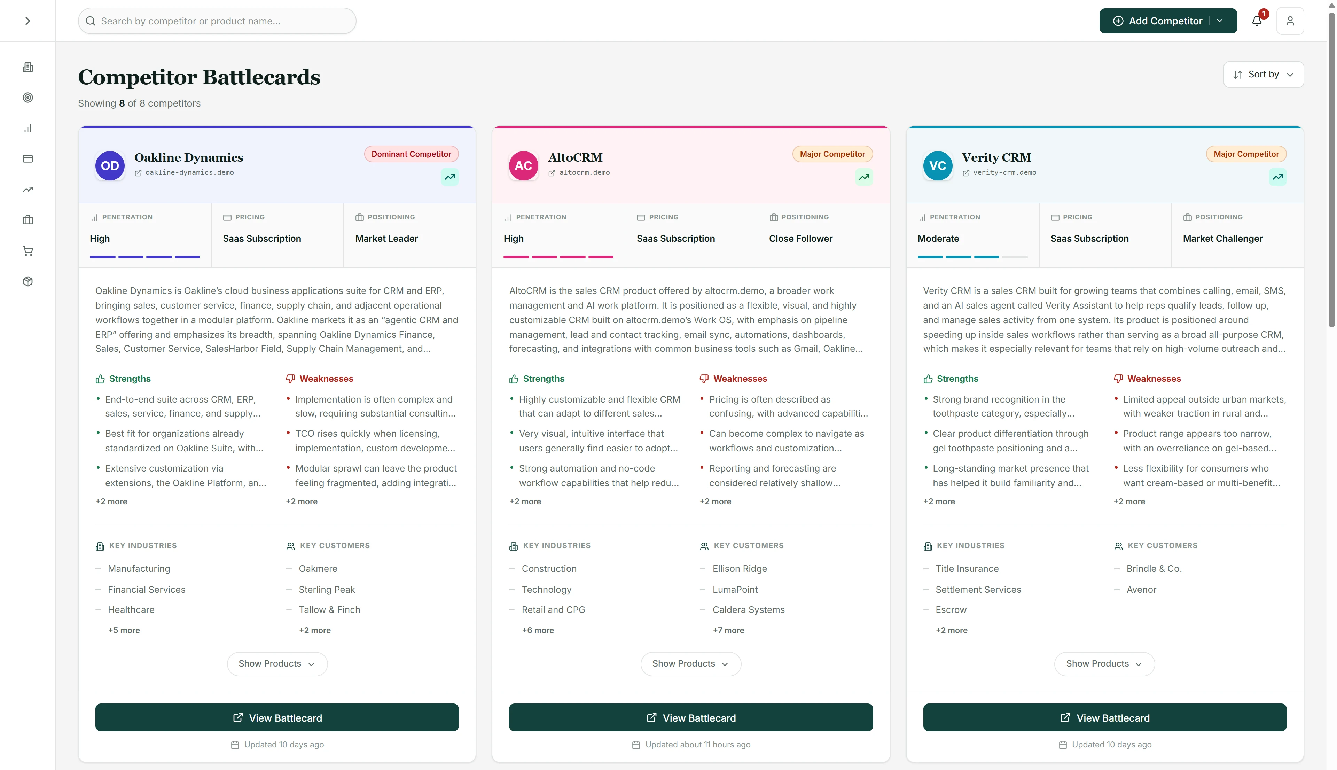Show Products for Oakline Dynamics
1337x770 pixels.
[277, 664]
